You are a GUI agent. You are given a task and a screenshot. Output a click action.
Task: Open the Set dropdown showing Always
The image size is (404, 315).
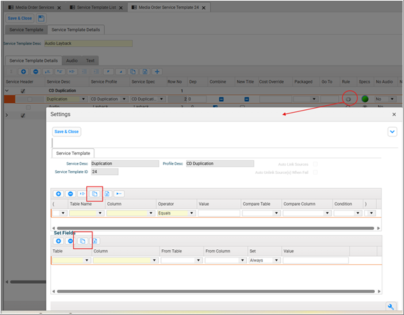click(x=276, y=261)
